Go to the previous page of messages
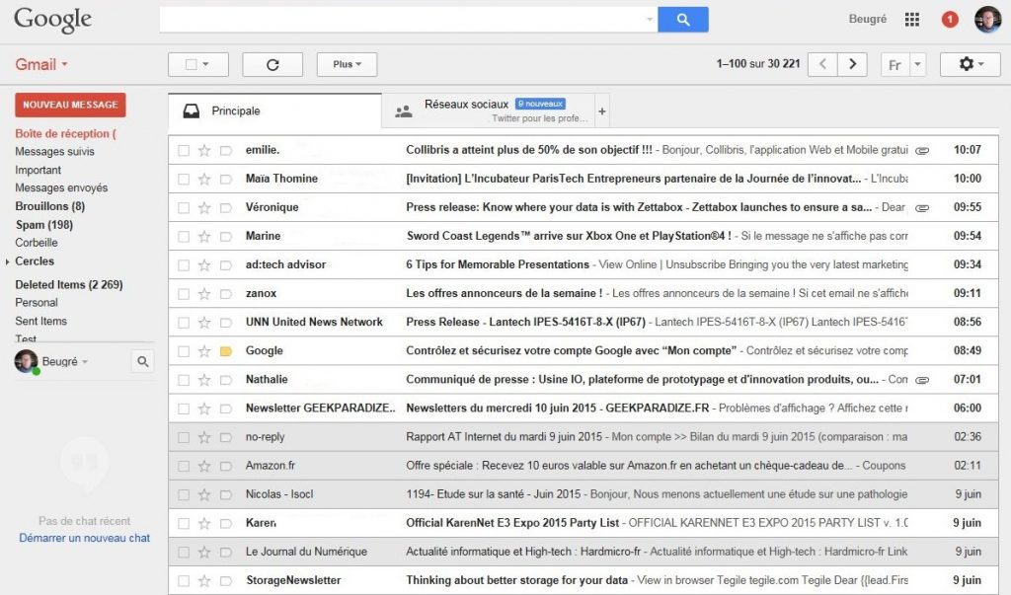 pos(822,64)
